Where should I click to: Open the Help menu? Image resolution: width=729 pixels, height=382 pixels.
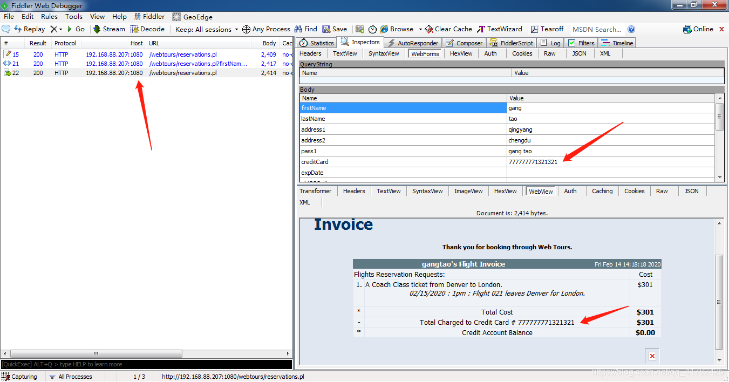[120, 17]
